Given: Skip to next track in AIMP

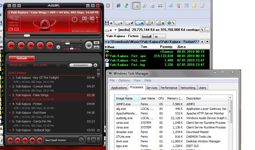Looking at the screenshot, I should pos(50,45).
